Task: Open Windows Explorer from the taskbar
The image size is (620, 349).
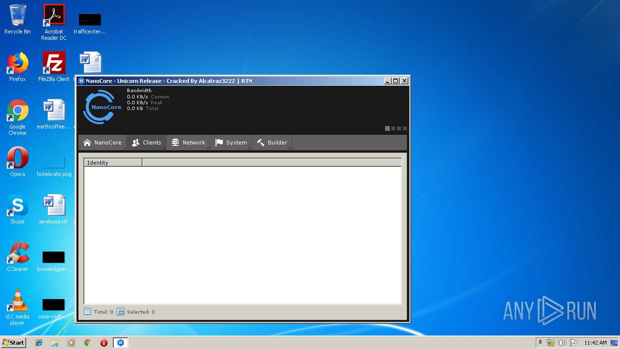Action: 55,343
